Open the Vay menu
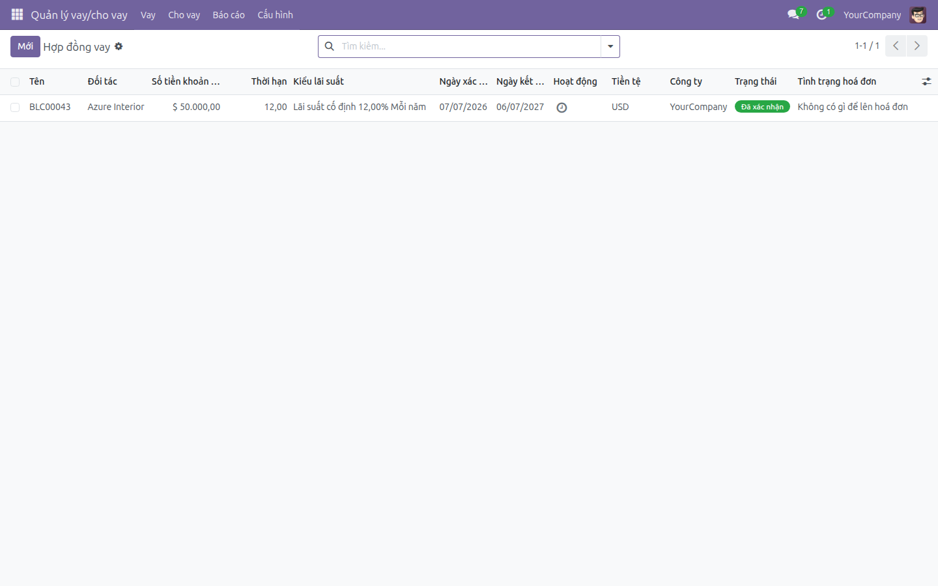 pos(148,14)
